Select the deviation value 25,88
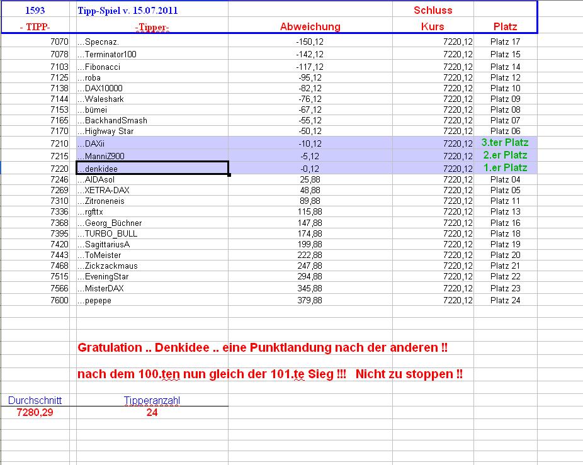The height and width of the screenshot is (465, 583). 310,179
